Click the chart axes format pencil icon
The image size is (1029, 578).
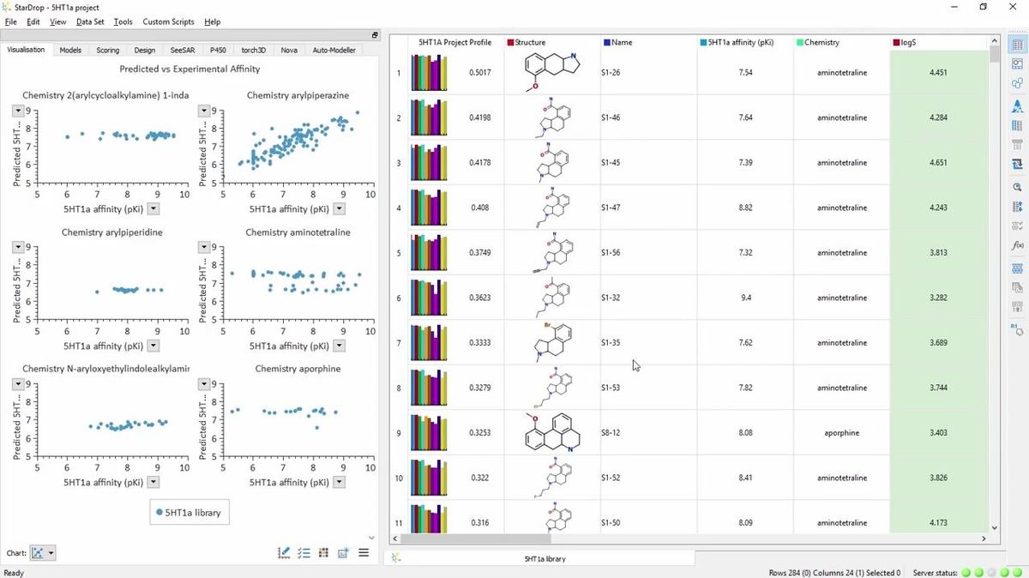click(284, 553)
